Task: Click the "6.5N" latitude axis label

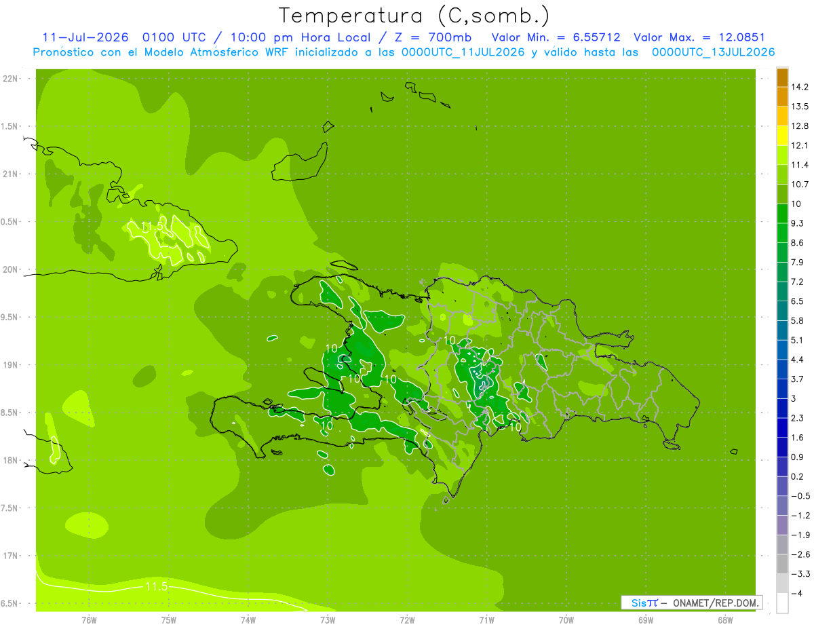Action: pyautogui.click(x=10, y=604)
